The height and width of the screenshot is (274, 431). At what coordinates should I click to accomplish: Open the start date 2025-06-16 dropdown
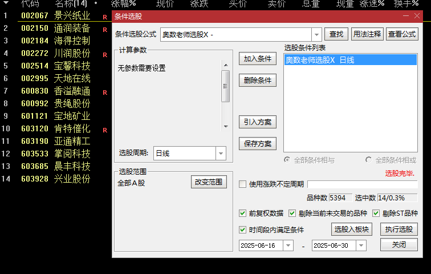288,245
